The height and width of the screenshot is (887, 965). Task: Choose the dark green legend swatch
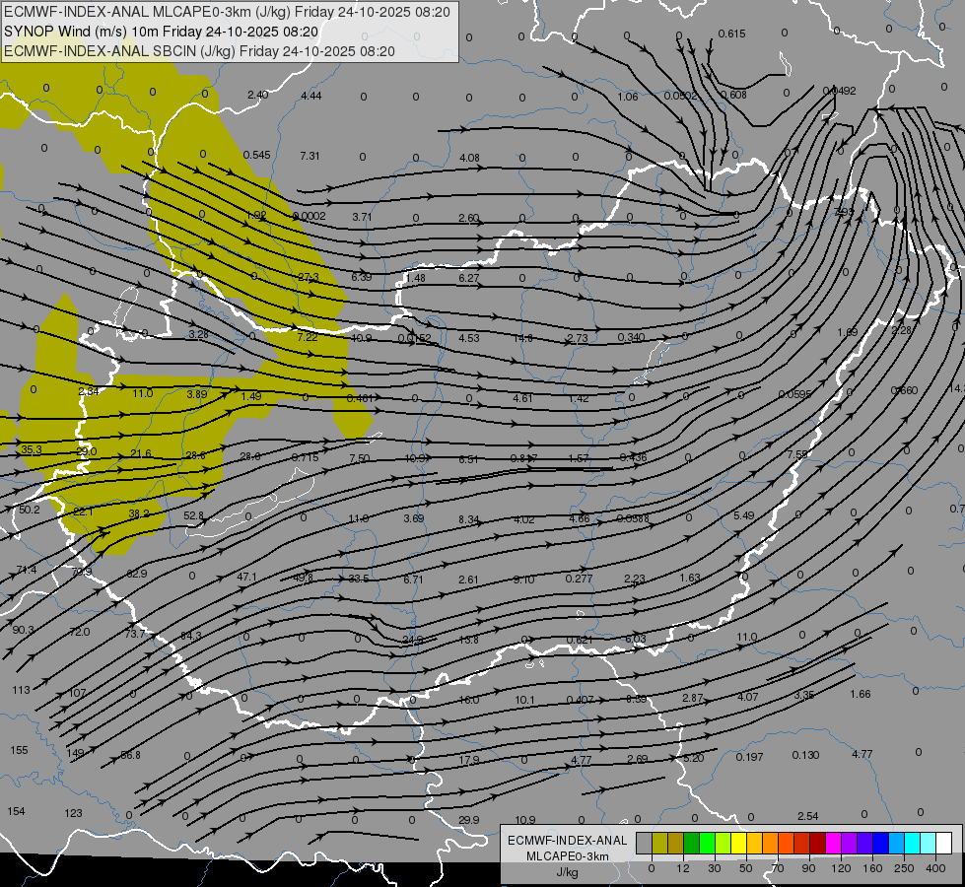click(691, 844)
